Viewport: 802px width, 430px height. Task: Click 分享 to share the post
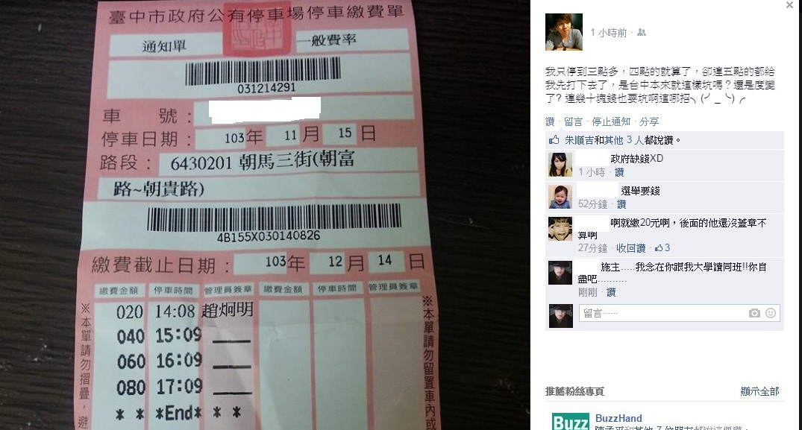tap(649, 121)
